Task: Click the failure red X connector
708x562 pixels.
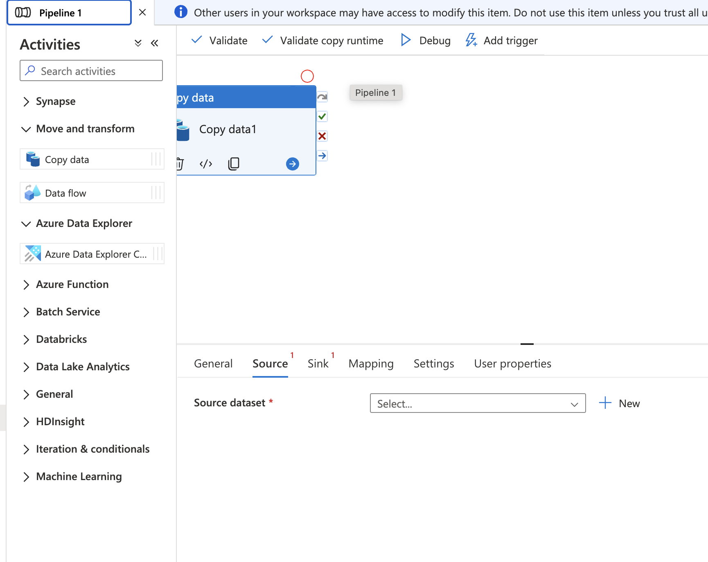Action: tap(322, 136)
